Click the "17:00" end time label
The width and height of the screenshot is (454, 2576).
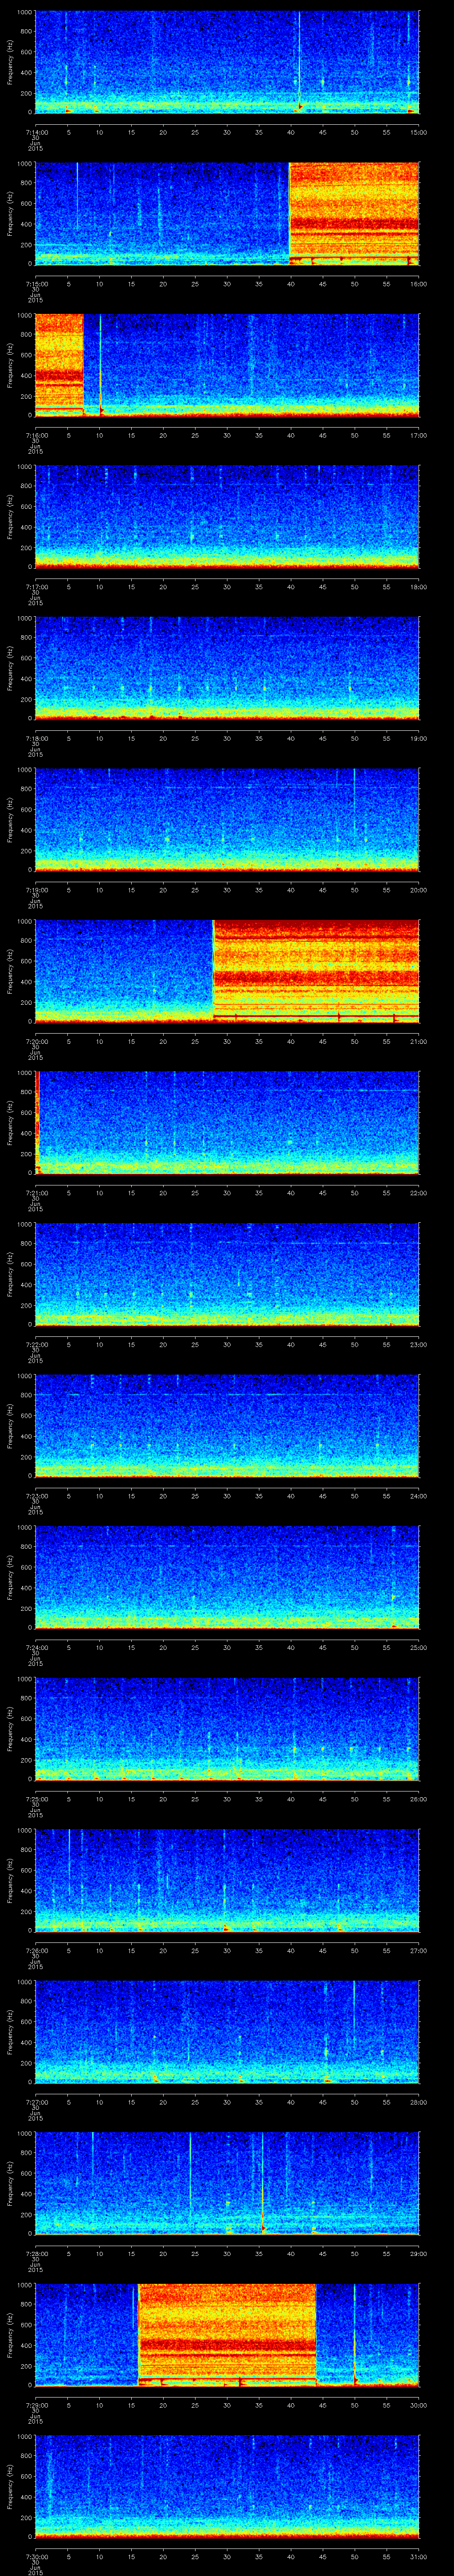coord(419,435)
